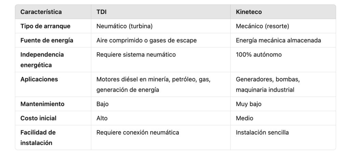Image resolution: width=350 pixels, height=155 pixels.
Task: Select the Mantenimiento row label
Action: [42, 104]
